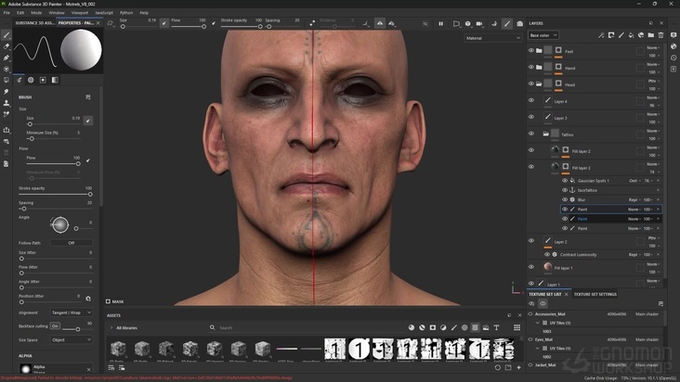
Task: Hide the Hand layer group
Action: [x=531, y=67]
